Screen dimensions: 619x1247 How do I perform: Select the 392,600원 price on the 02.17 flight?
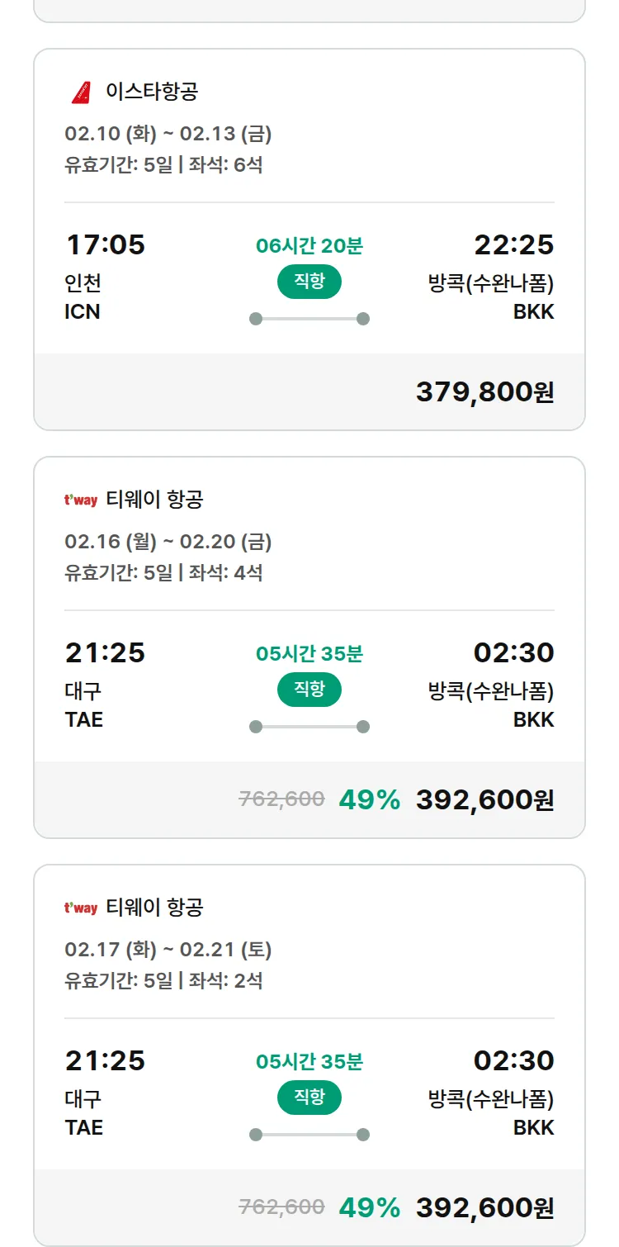click(484, 1207)
